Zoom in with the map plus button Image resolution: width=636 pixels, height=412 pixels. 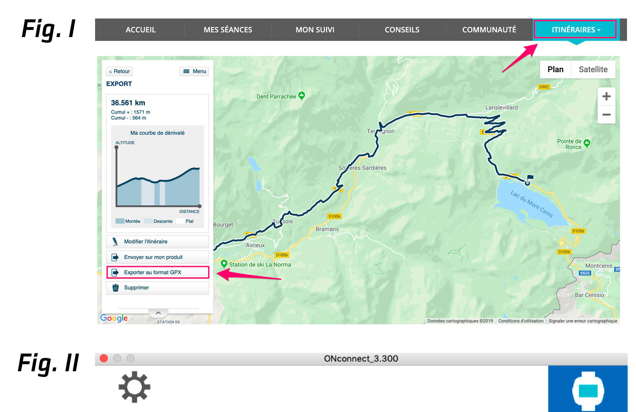(606, 96)
